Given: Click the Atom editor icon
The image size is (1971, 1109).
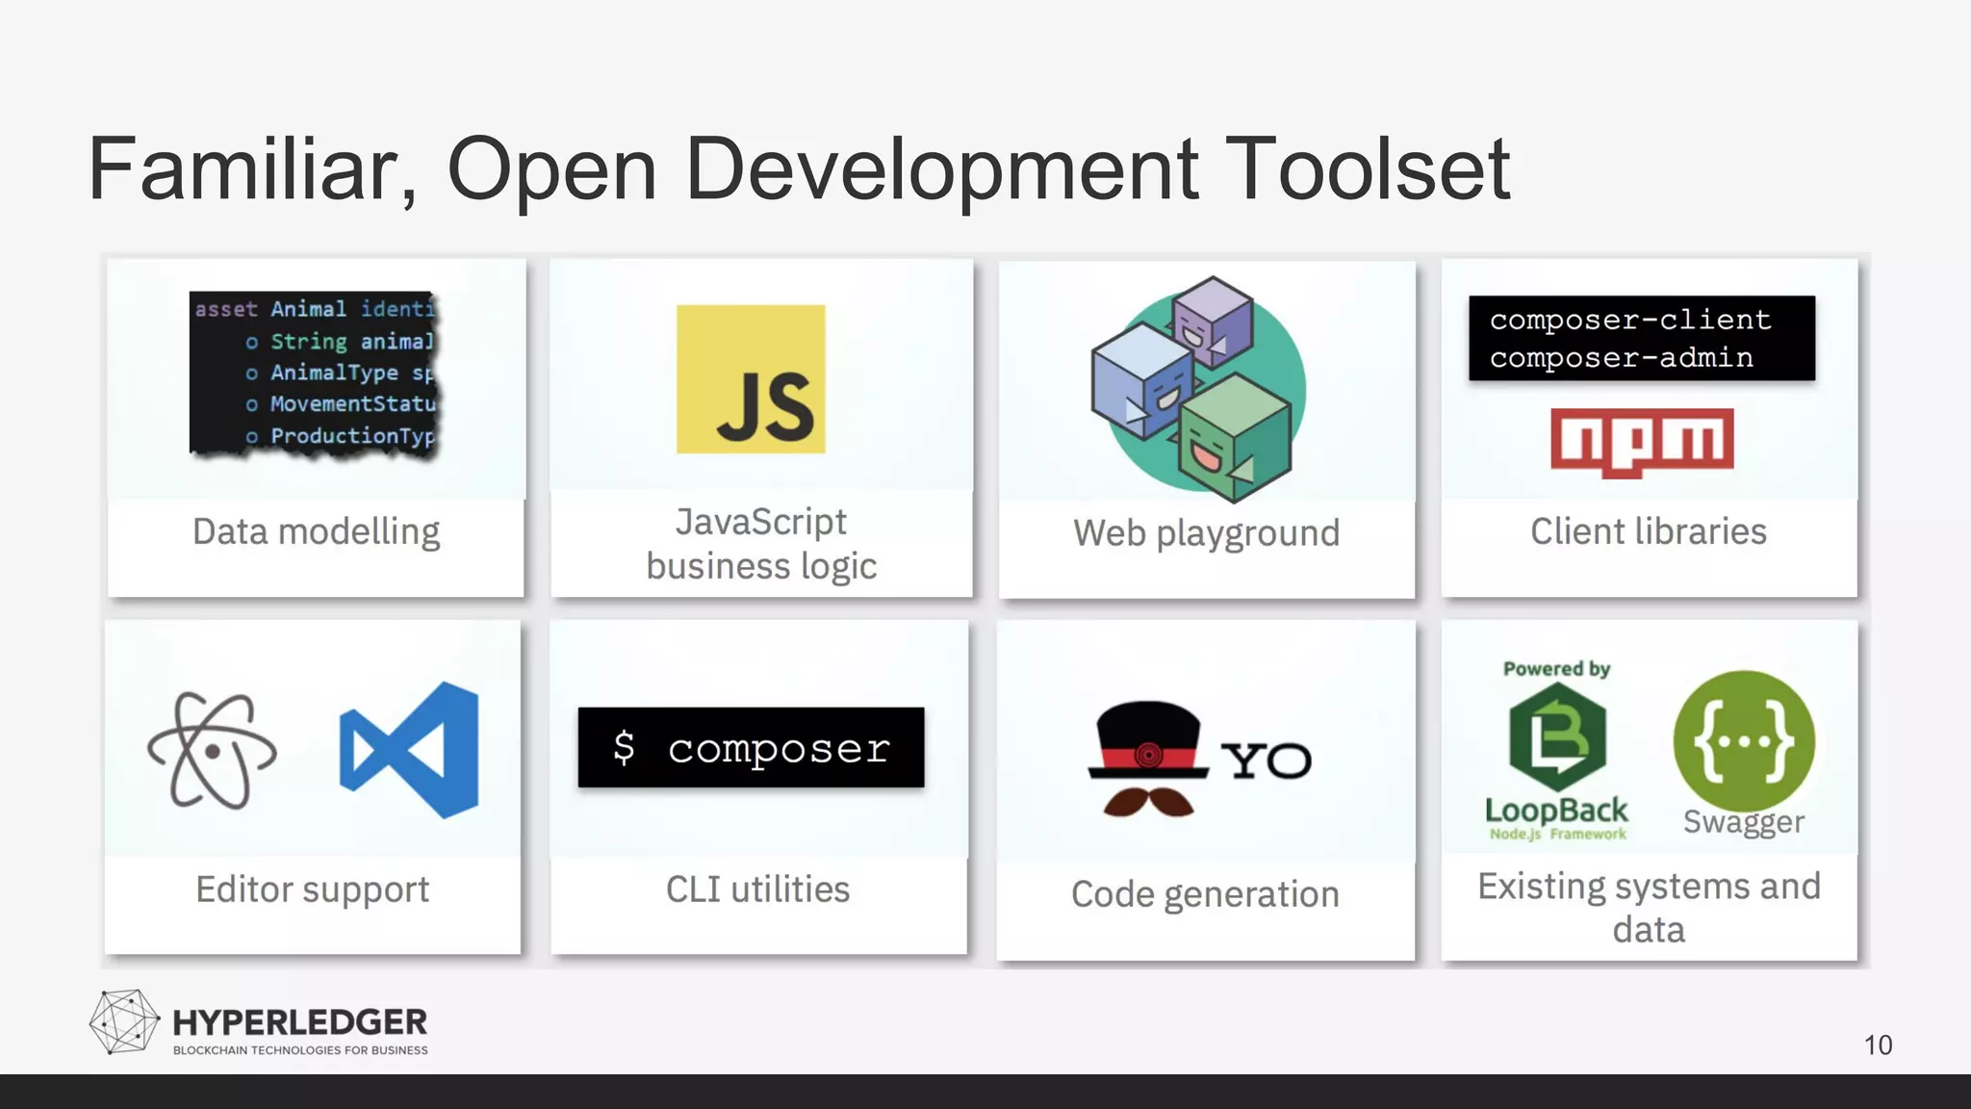Looking at the screenshot, I should click(x=212, y=750).
